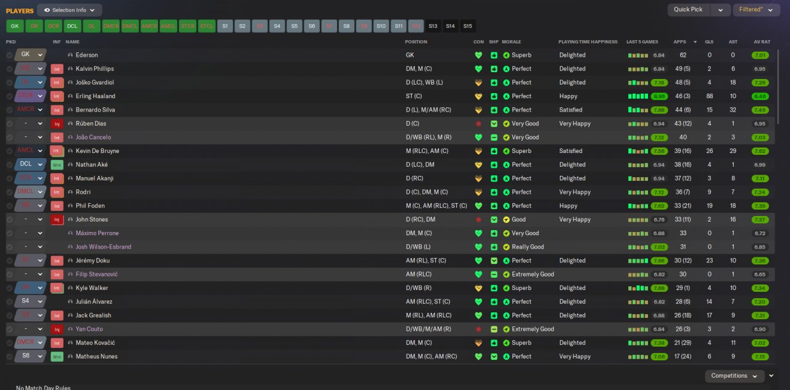
Task: Click Jérémy Doku's condition heart icon
Action: (x=478, y=260)
